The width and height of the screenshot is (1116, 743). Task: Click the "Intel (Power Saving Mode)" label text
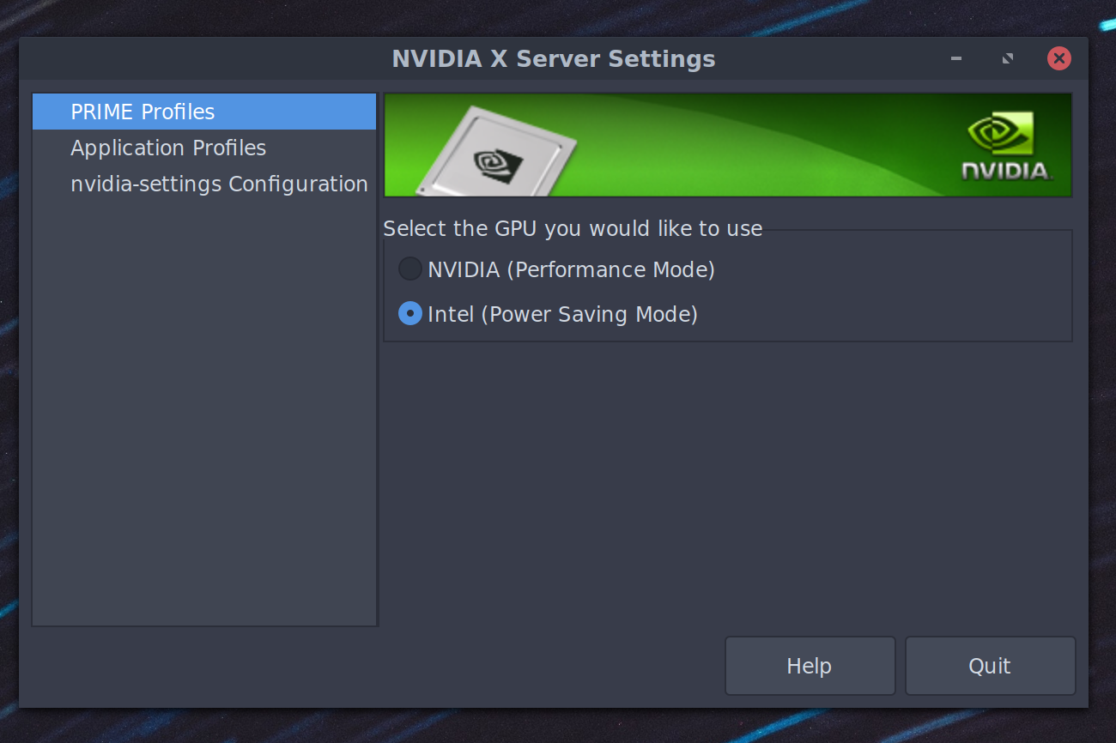tap(562, 314)
